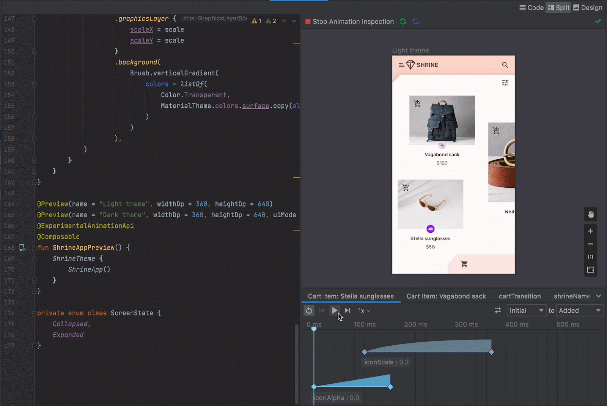
Task: Fit the preview to the window
Action: point(590,270)
